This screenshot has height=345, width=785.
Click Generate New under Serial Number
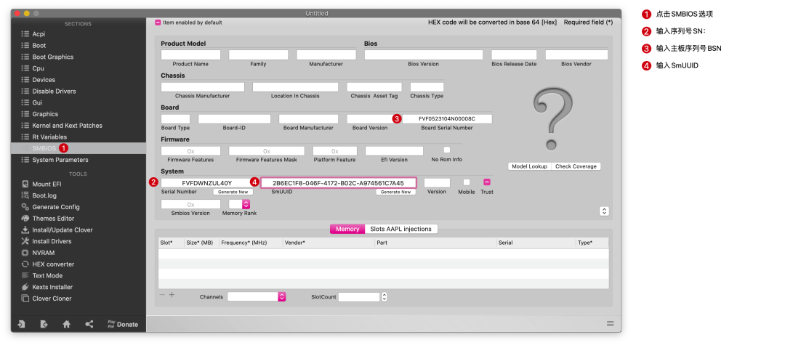tap(233, 192)
